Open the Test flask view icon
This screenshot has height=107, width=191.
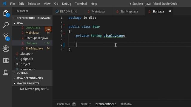click(x=6, y=73)
